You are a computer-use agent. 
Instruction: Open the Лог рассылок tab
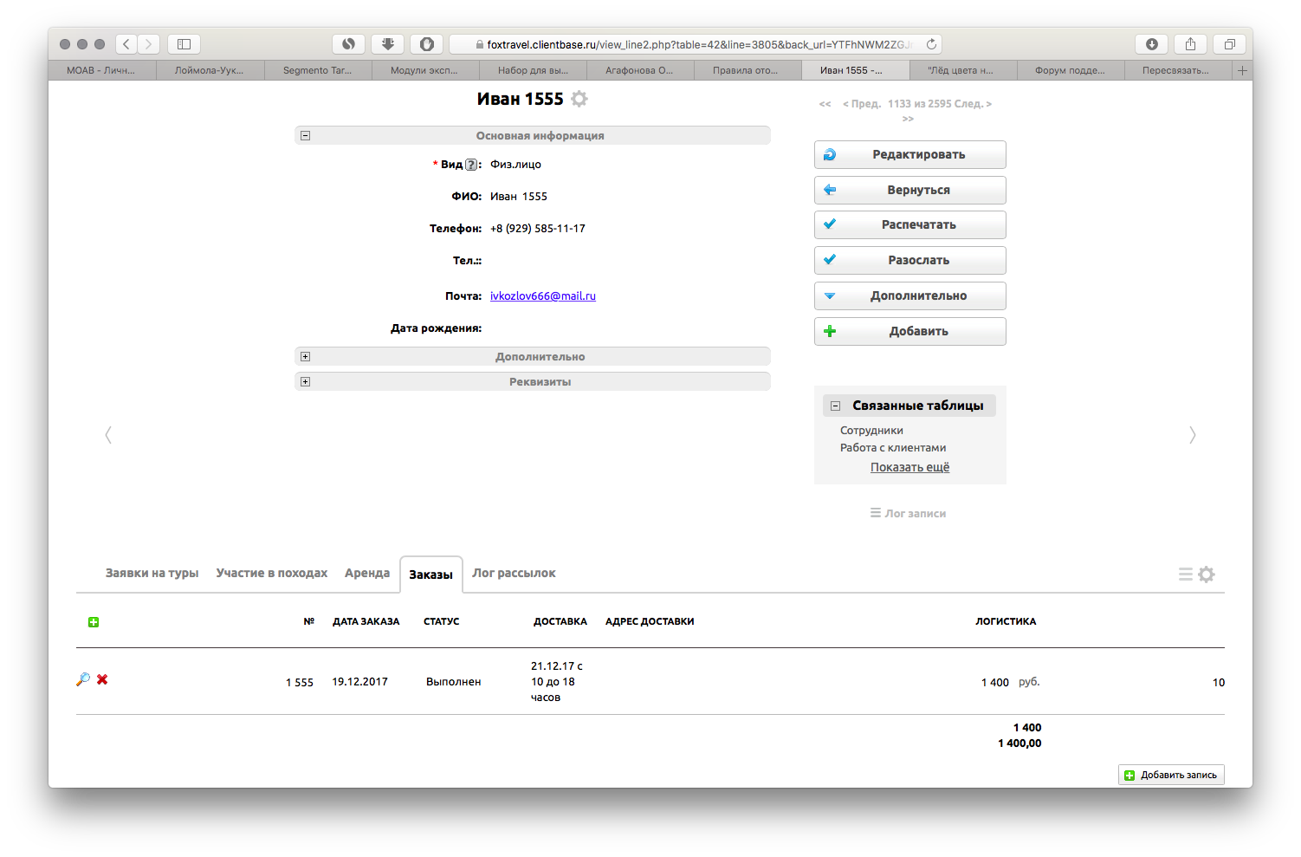click(x=514, y=573)
